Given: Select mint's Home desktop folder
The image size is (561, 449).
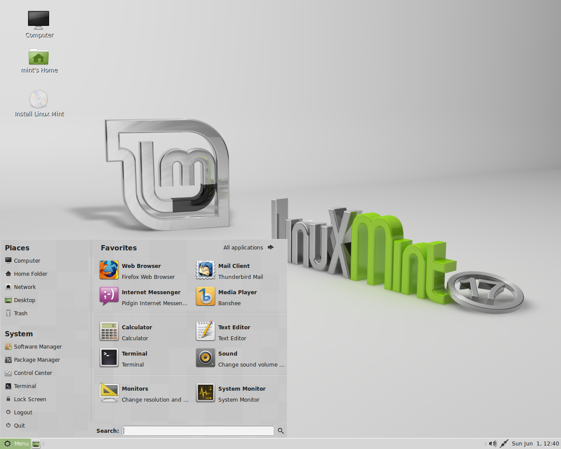Looking at the screenshot, I should click(x=39, y=61).
